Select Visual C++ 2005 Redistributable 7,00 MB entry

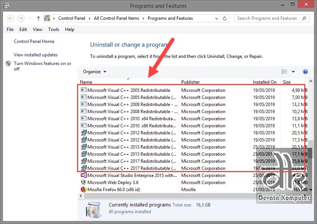click(x=194, y=97)
